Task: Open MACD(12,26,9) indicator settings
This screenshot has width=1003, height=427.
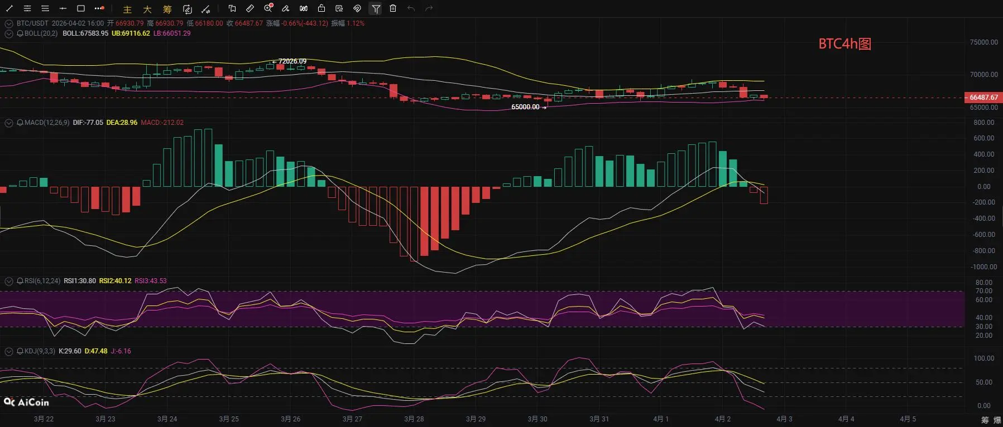Action: click(x=47, y=123)
